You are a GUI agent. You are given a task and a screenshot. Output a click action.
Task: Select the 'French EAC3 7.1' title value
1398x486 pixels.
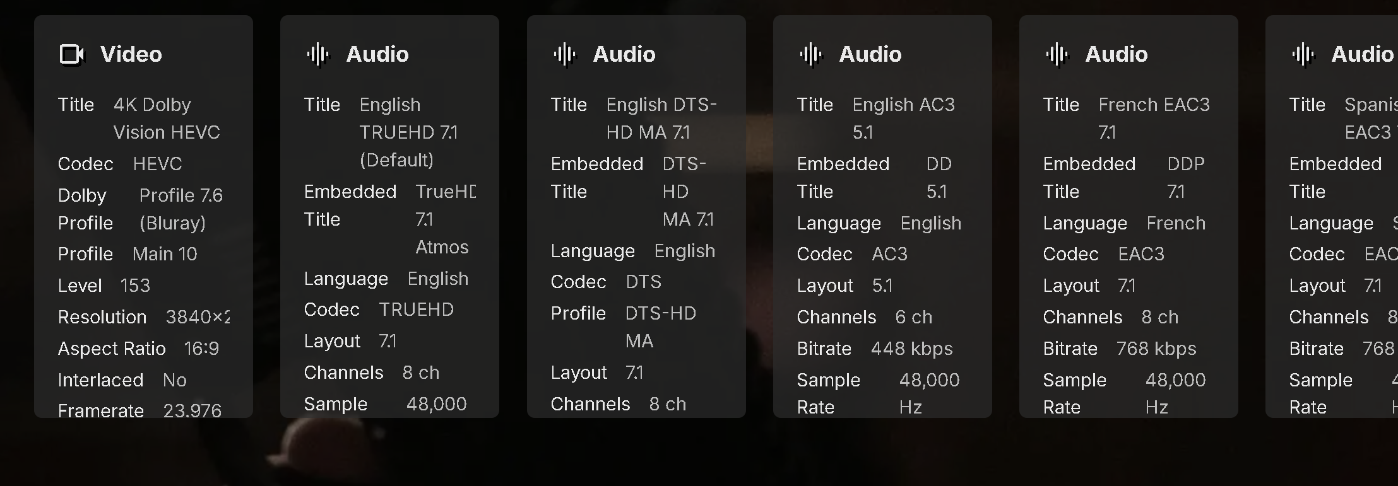click(x=1154, y=119)
